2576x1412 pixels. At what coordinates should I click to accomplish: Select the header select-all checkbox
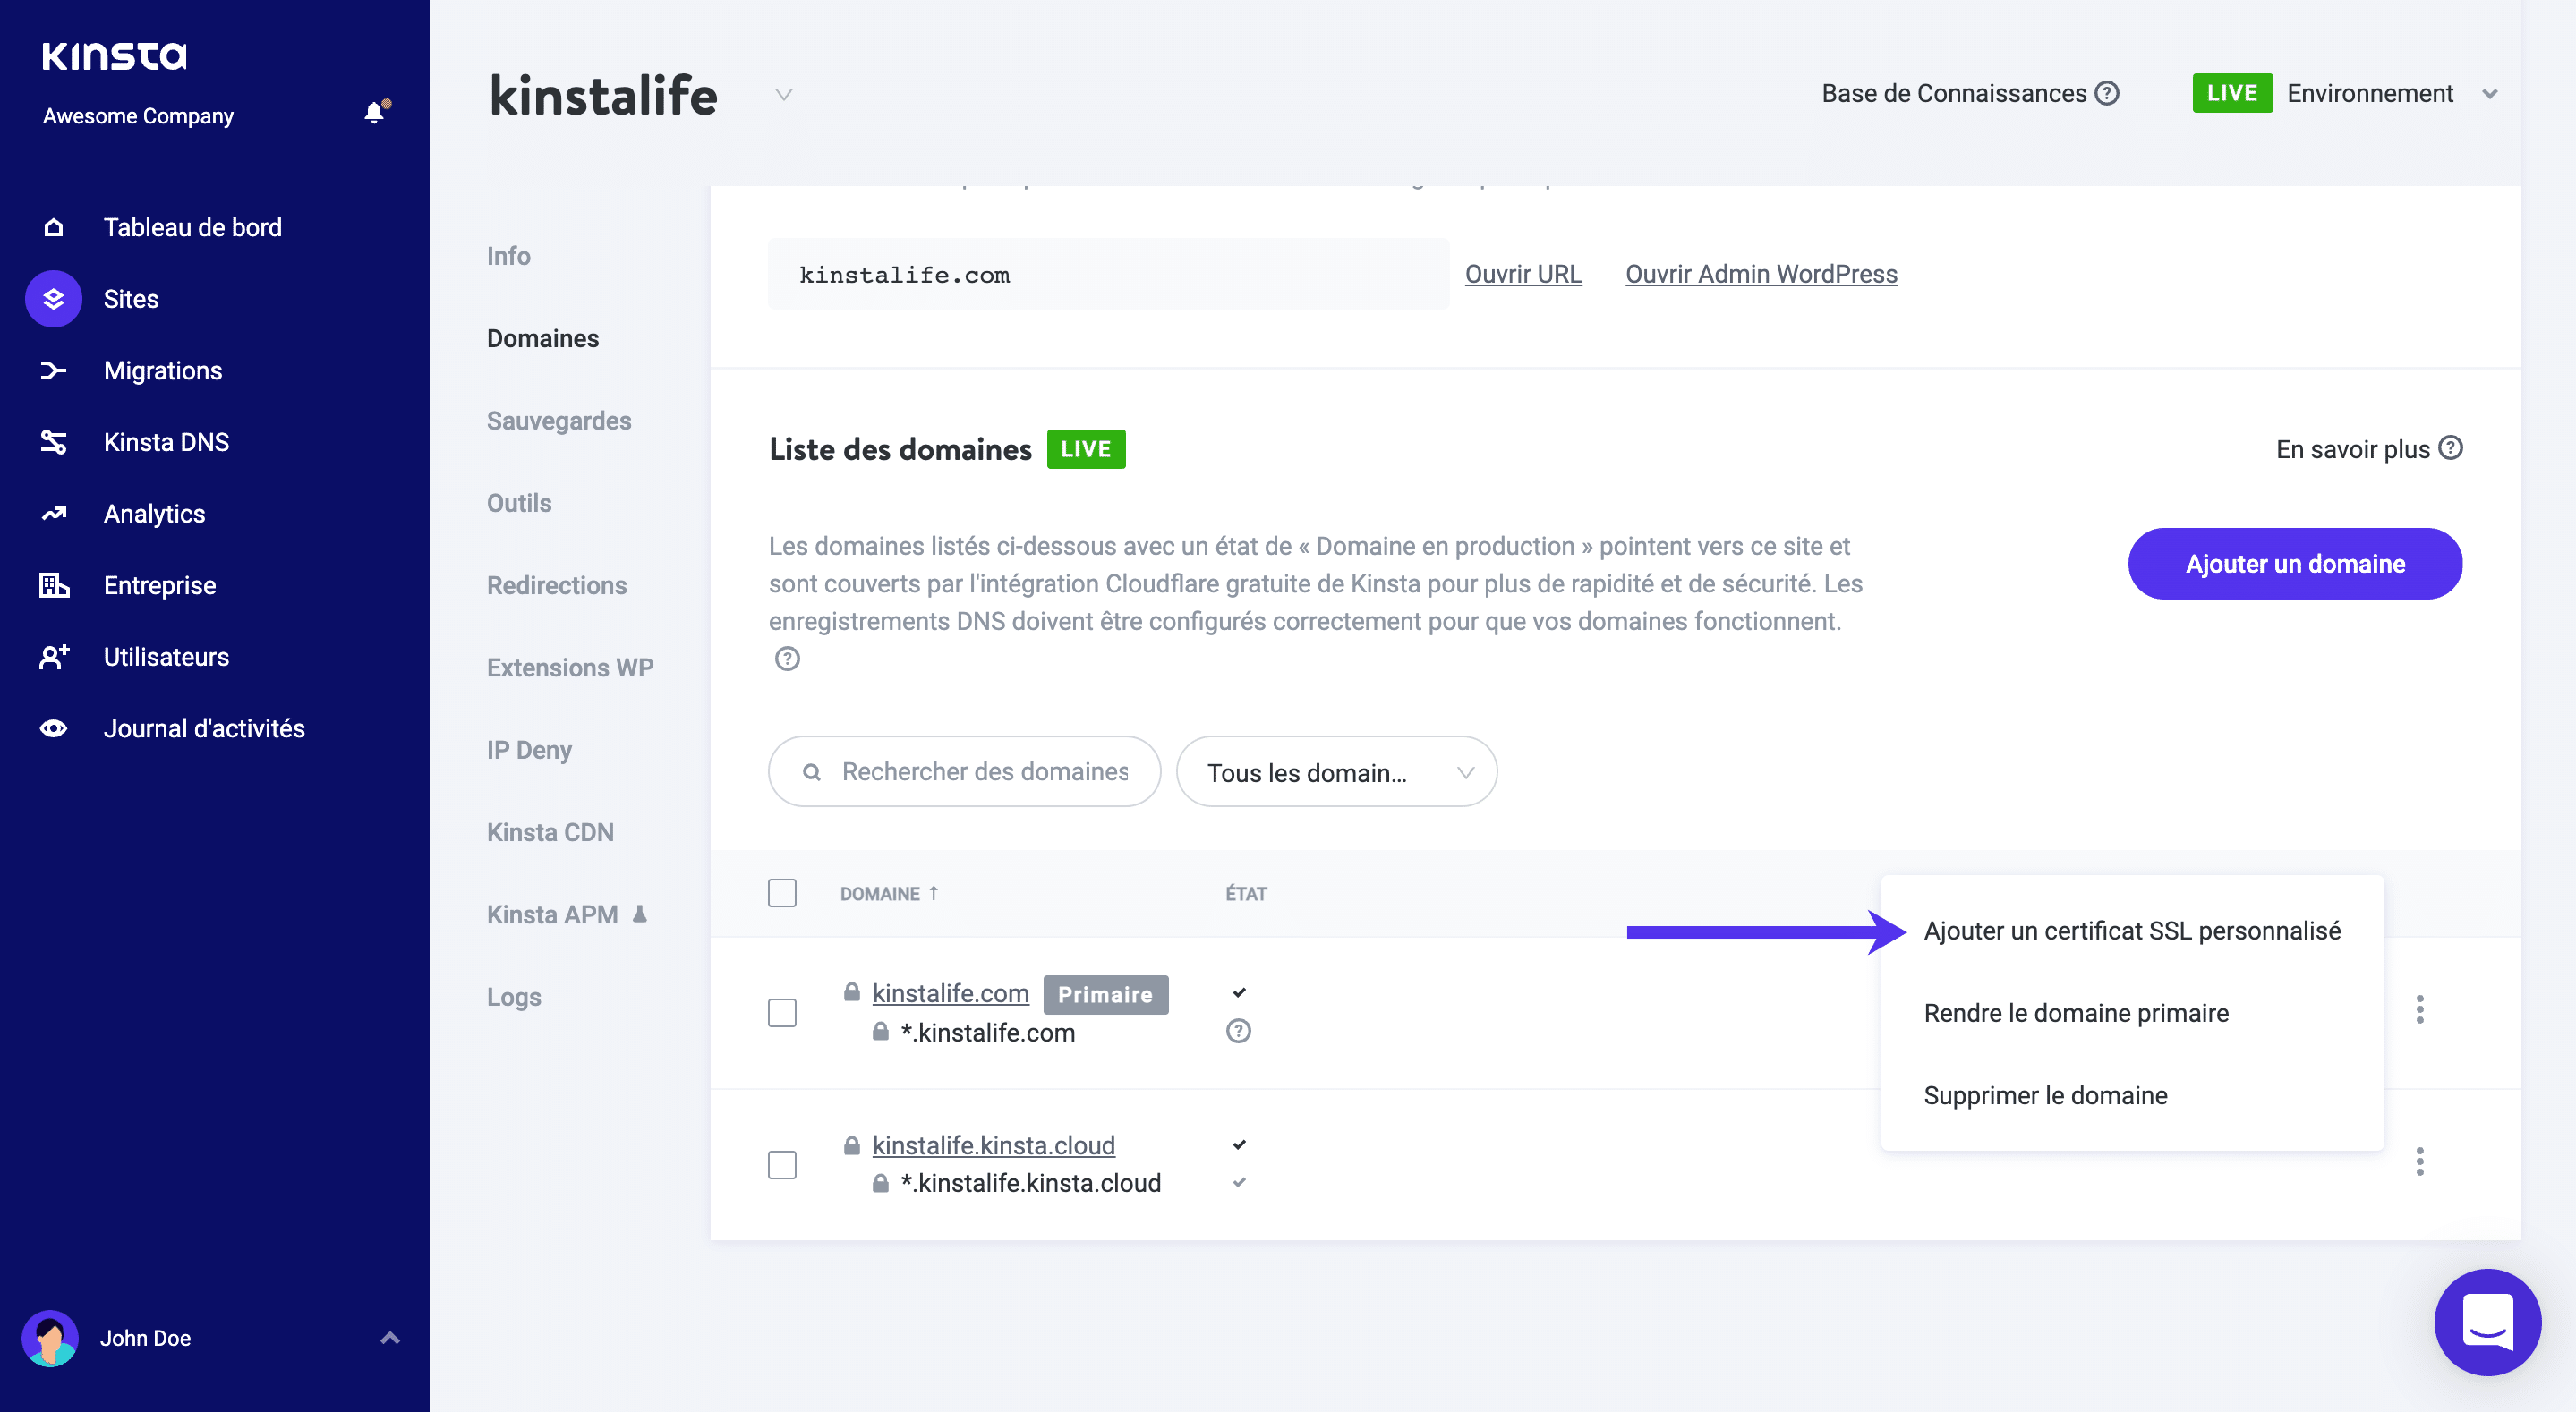[x=782, y=892]
